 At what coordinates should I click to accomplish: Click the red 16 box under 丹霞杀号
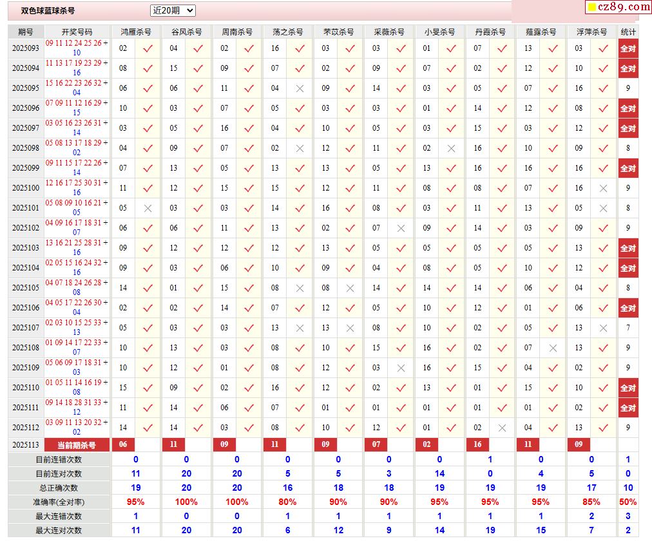(477, 444)
